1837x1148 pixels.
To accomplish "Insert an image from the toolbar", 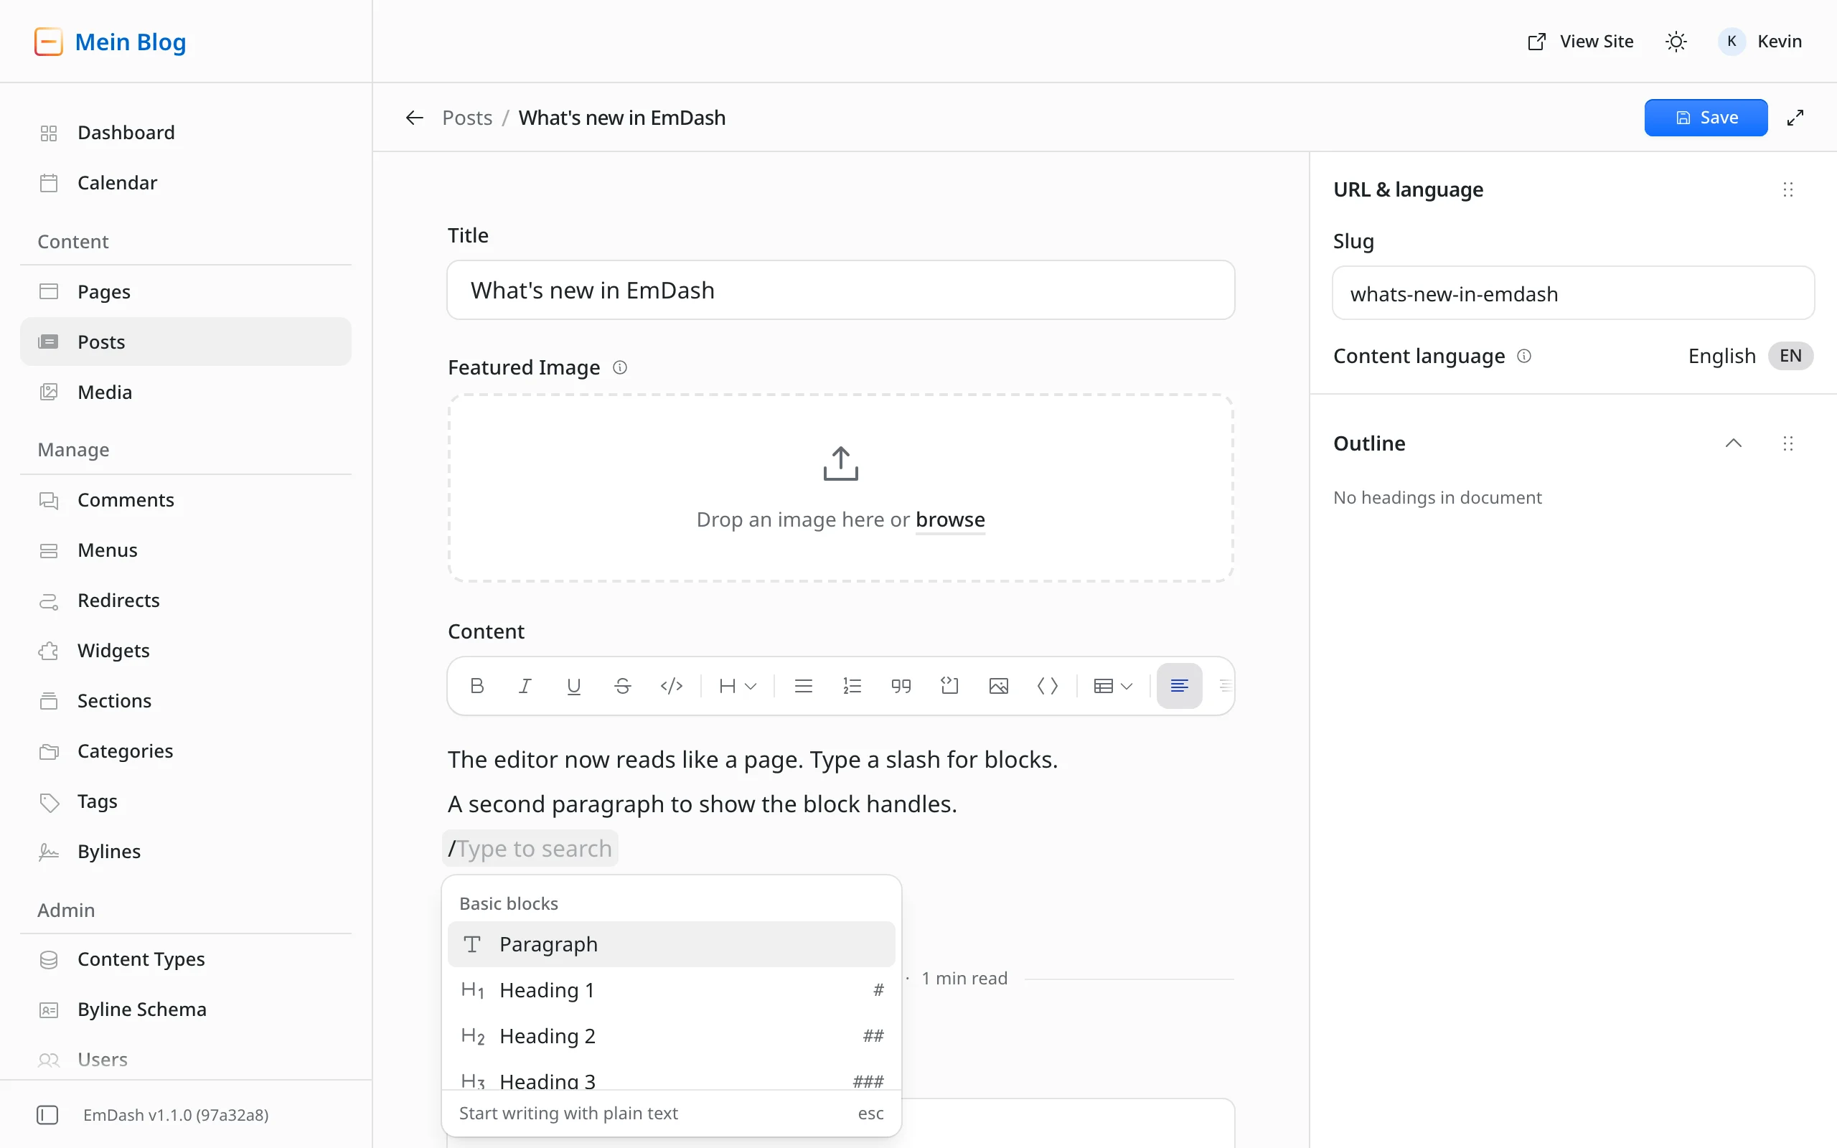I will [x=998, y=686].
